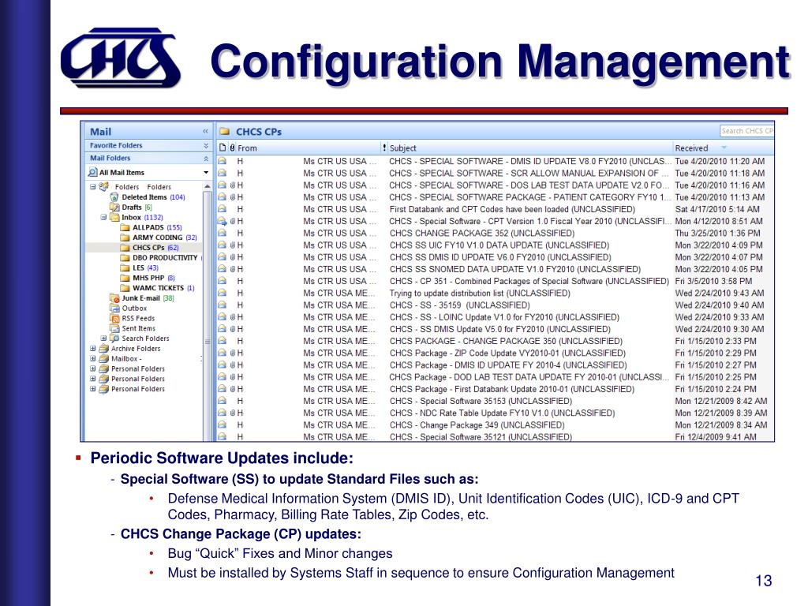The height and width of the screenshot is (606, 808).
Task: Open CHCS SS DMIS ID UPDATE V6.0 email
Action: tap(496, 257)
